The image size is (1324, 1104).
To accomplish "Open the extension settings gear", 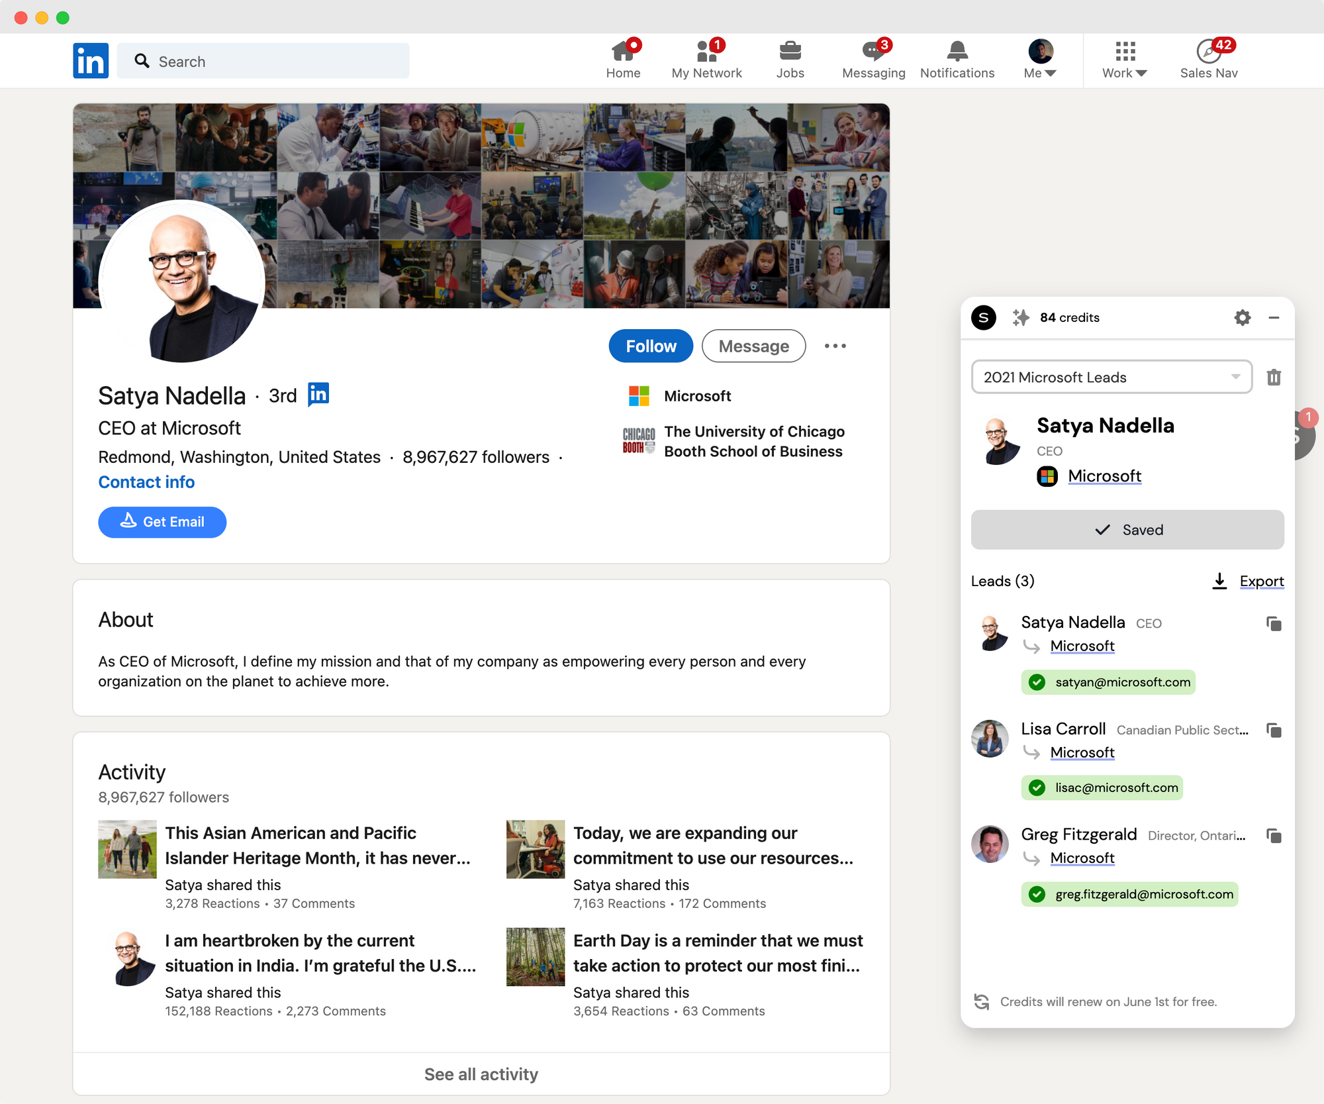I will (1242, 318).
